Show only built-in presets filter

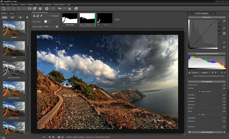tap(12, 17)
